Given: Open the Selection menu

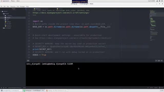Looking at the screenshot, I should (13, 6).
